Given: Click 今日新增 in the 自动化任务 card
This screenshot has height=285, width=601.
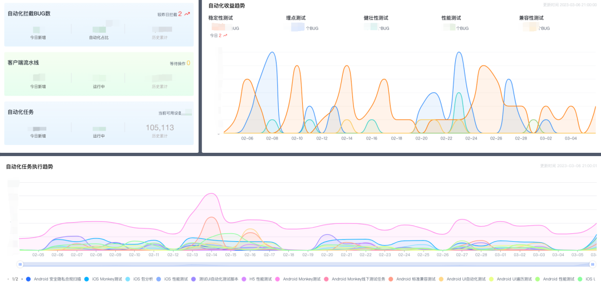Looking at the screenshot, I should pos(38,136).
